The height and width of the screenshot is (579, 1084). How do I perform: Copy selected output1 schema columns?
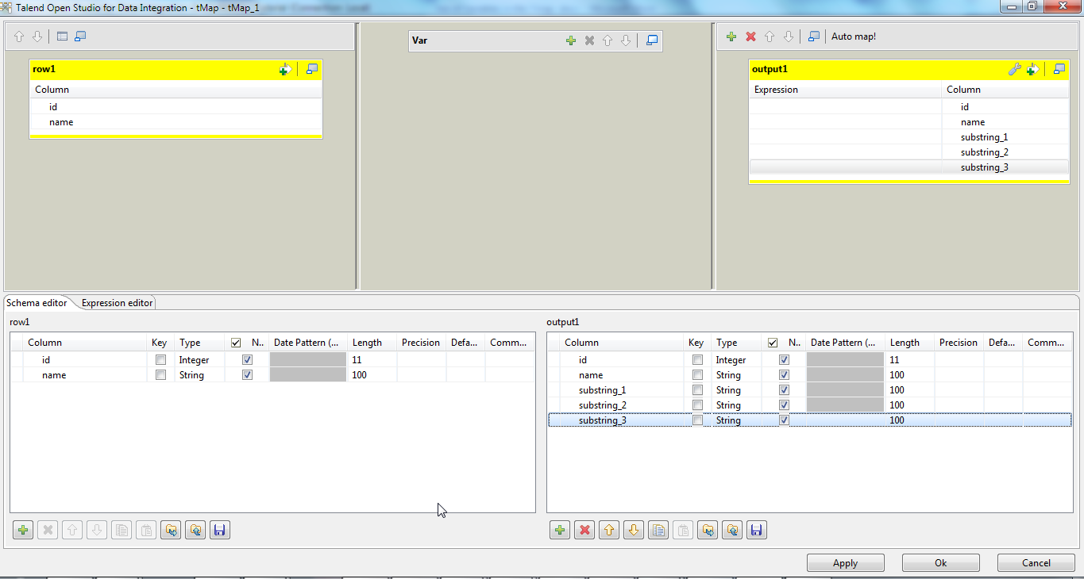658,531
